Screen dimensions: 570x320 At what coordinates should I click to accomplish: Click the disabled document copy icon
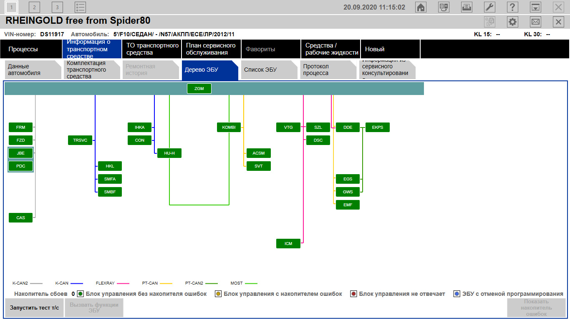[489, 22]
